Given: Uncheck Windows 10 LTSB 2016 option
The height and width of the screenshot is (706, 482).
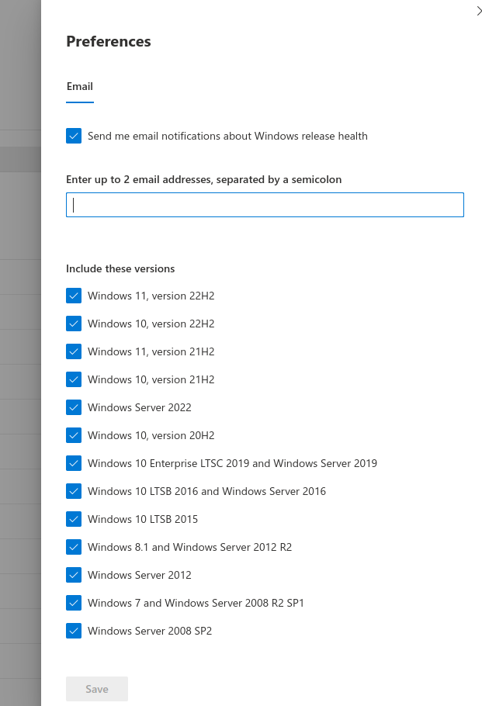Looking at the screenshot, I should click(74, 491).
